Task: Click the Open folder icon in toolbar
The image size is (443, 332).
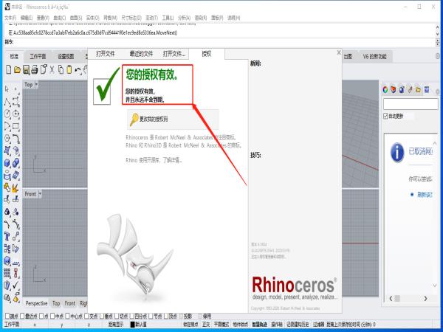Action: point(17,70)
